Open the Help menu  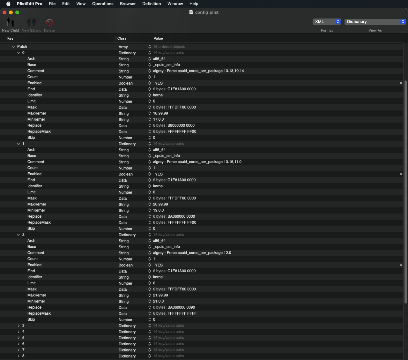pyautogui.click(x=194, y=4)
